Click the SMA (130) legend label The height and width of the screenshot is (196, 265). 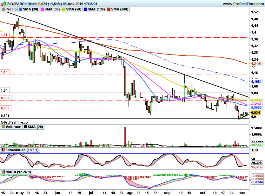point(96,9)
